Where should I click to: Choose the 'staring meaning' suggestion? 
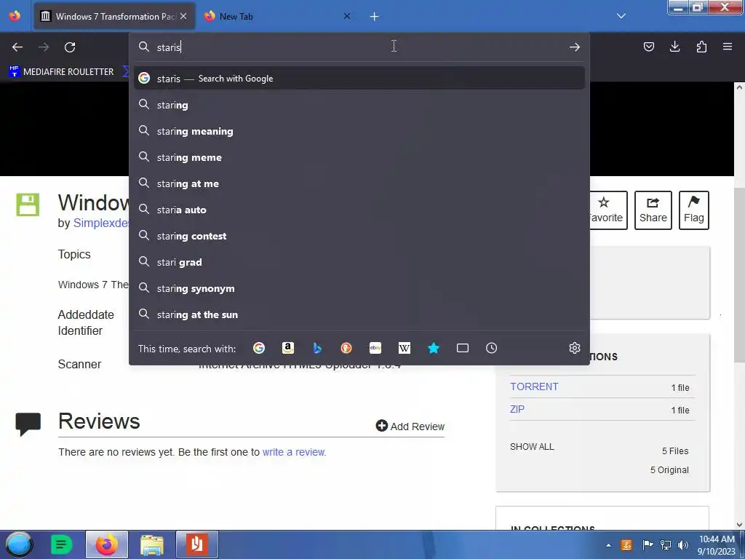click(x=359, y=131)
